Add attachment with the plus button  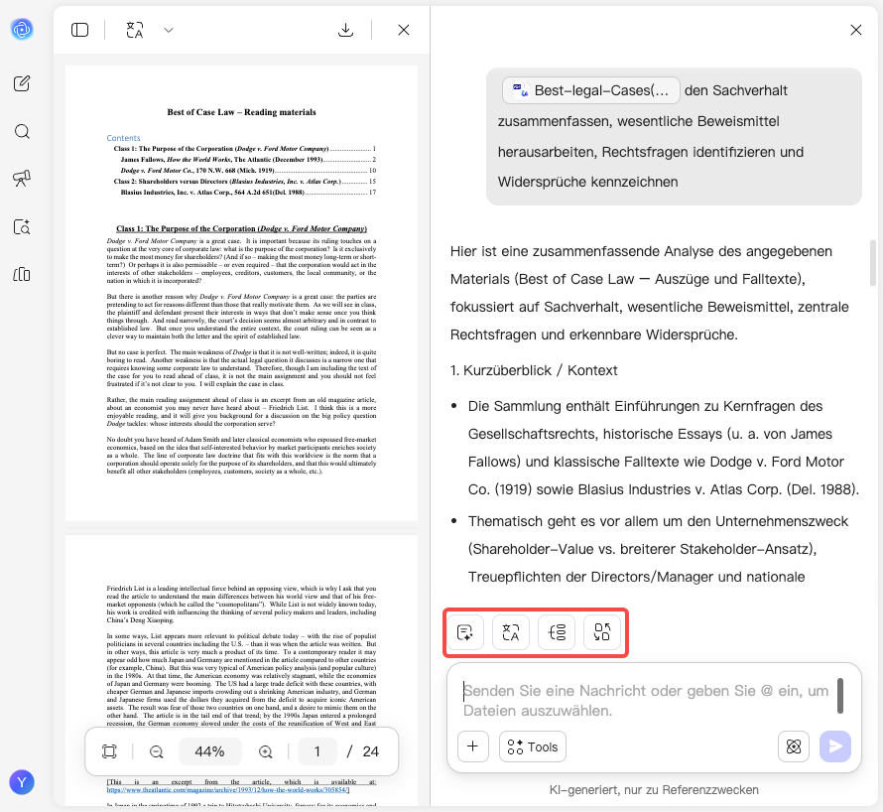tap(473, 746)
